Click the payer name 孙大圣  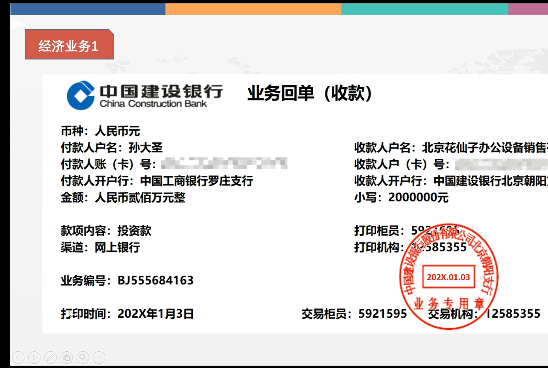coord(146,147)
